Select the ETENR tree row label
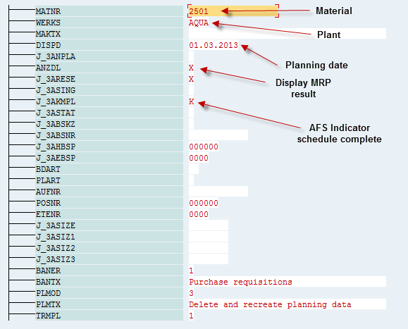 pos(109,214)
